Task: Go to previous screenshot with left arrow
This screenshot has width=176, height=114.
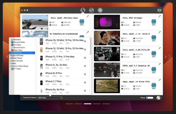Action: (7, 56)
